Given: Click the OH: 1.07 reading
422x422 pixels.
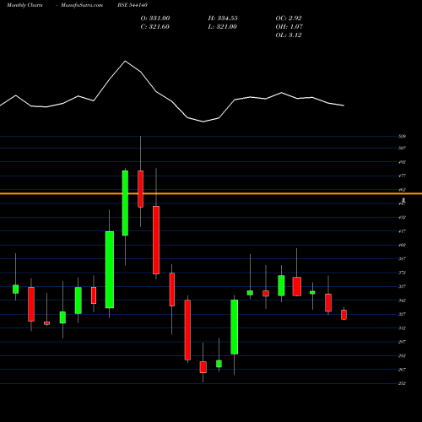Looking at the screenshot, I should (x=289, y=27).
